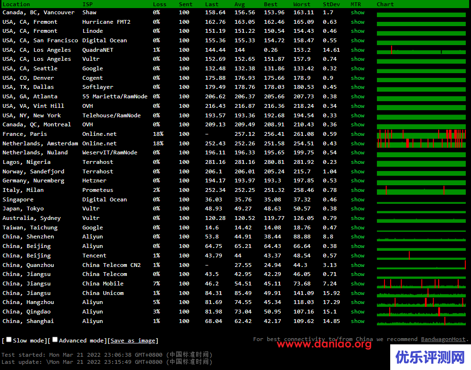Show MTR for Amsterdam Online.net row
The width and height of the screenshot is (471, 370).
pos(357,144)
